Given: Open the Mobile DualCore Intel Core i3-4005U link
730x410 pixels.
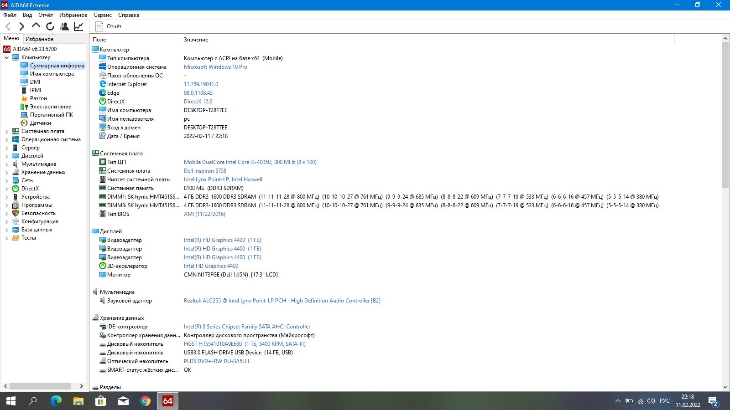Looking at the screenshot, I should (x=250, y=162).
